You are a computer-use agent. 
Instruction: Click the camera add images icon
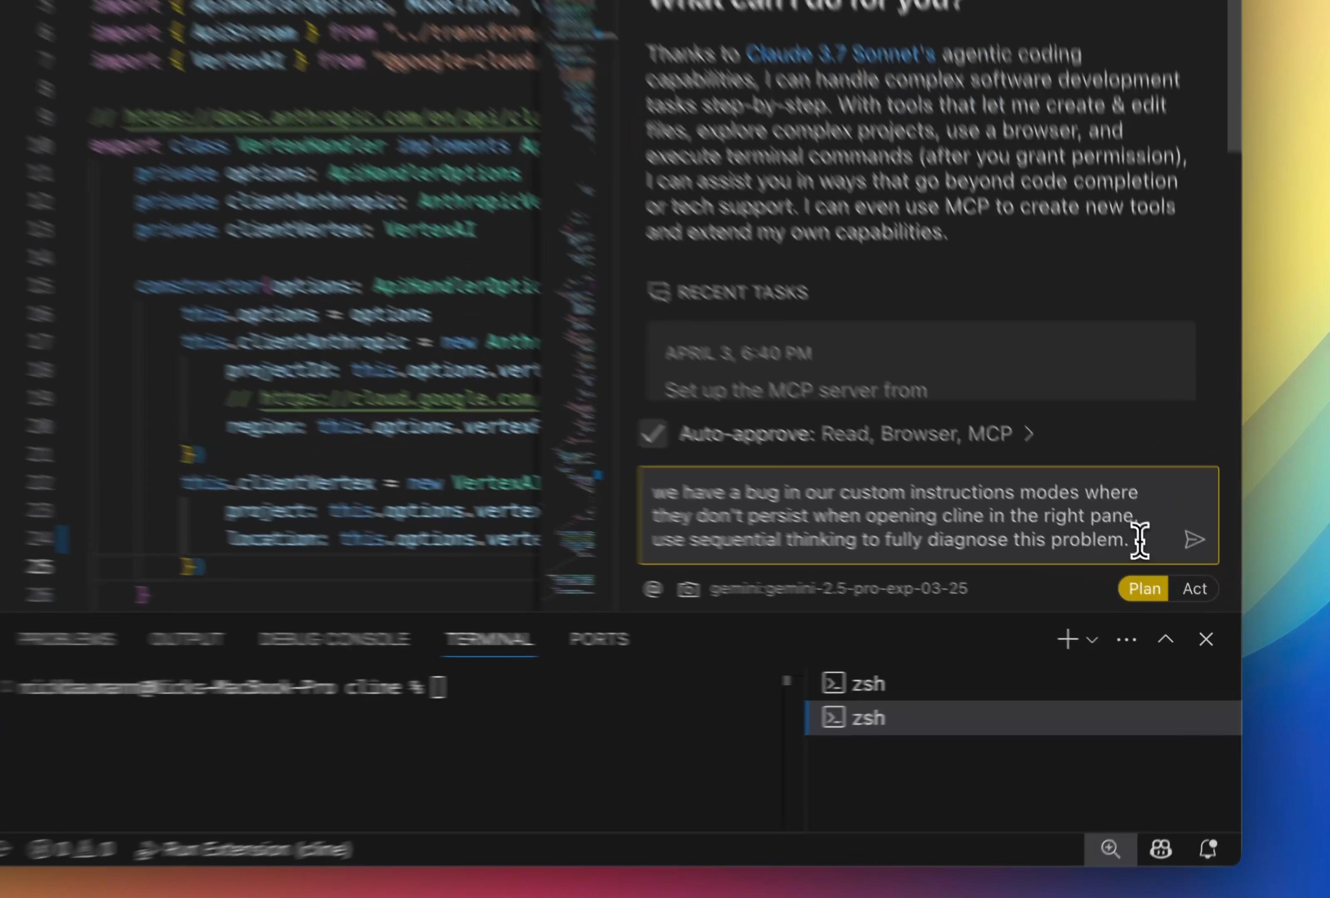[688, 589]
